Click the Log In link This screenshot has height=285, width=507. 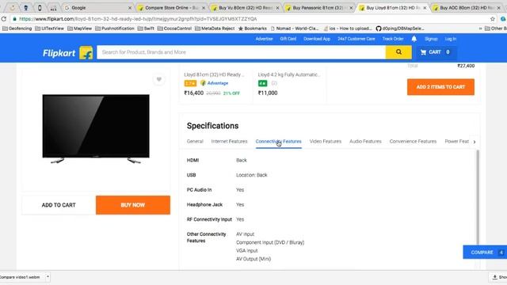click(x=451, y=39)
